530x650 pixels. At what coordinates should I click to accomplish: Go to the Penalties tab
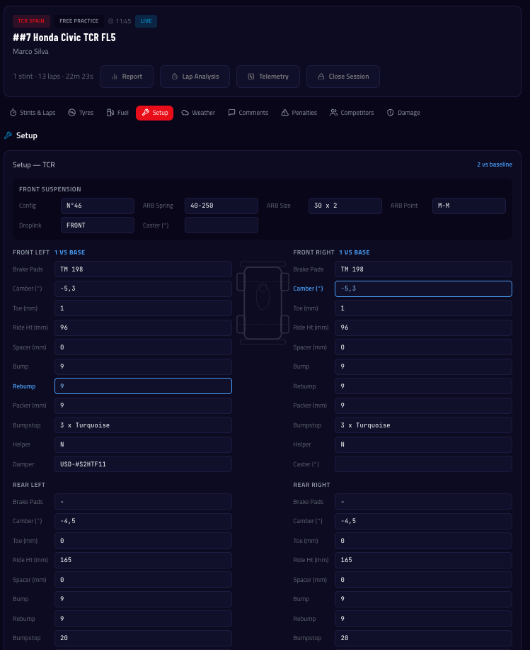(299, 113)
